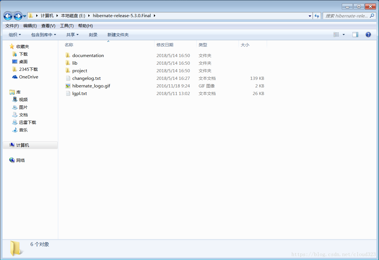Select the hibernate_logo.gif file icon
The width and height of the screenshot is (379, 260).
click(68, 86)
